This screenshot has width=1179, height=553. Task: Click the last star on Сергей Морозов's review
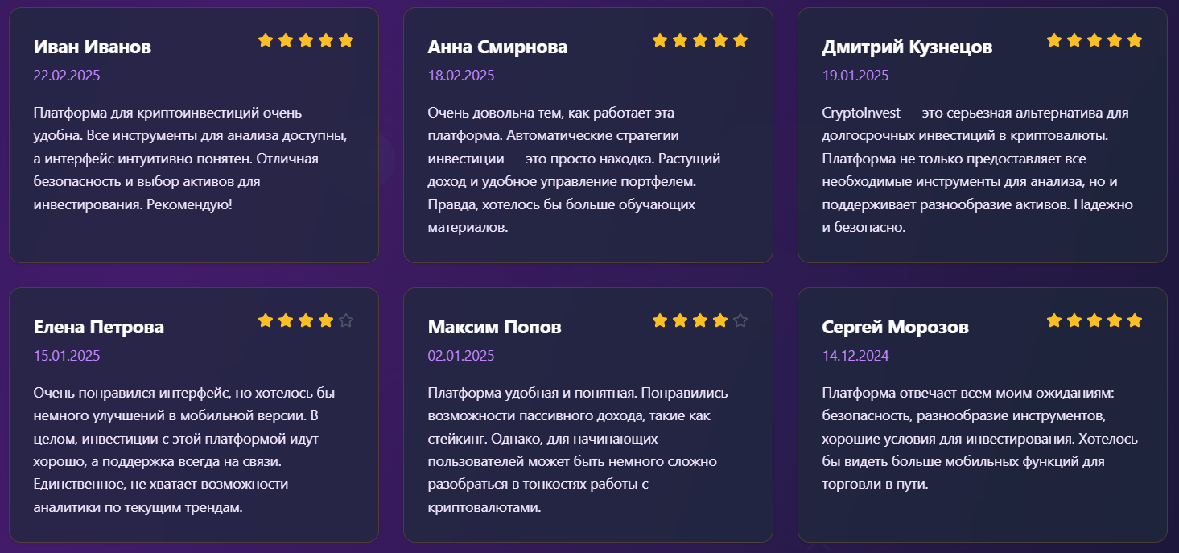[x=1135, y=321]
